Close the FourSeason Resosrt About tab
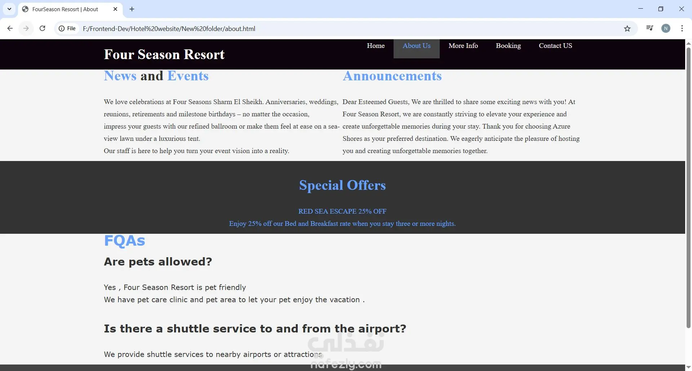692x371 pixels. coord(115,9)
